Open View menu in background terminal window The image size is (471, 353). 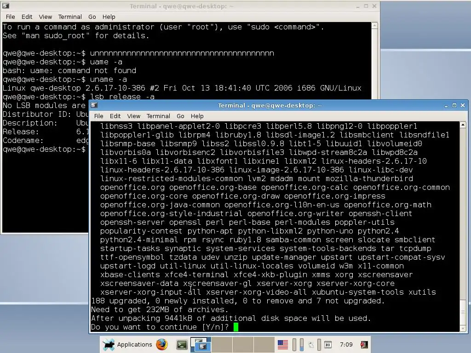point(46,17)
